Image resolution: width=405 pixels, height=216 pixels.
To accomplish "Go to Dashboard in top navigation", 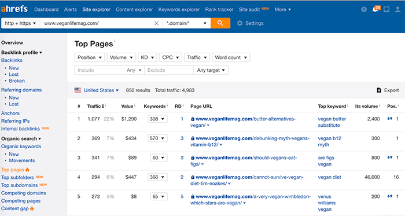I will tap(46, 10).
